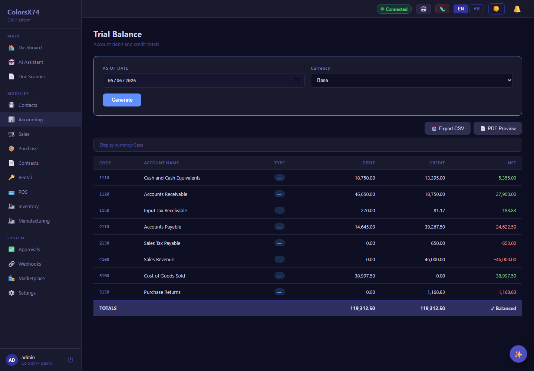Click the Manufacturing factory icon
The height and width of the screenshot is (371, 534).
point(11,221)
